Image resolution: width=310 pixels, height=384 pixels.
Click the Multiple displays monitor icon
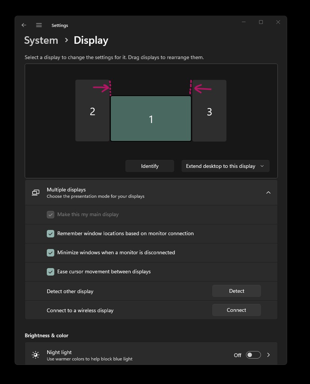[x=36, y=193]
